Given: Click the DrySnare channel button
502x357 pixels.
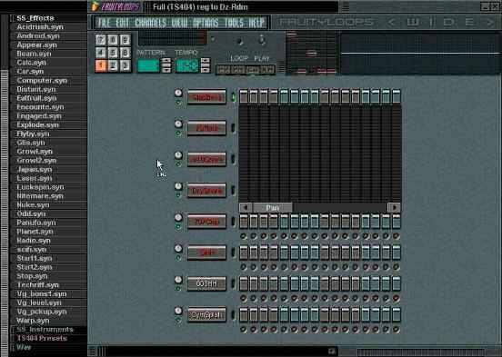Looking at the screenshot, I should pyautogui.click(x=206, y=191).
